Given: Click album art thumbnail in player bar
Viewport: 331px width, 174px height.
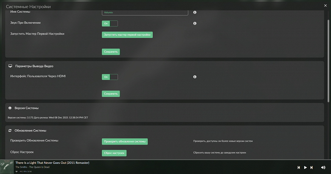Looking at the screenshot, I should click(7, 167).
